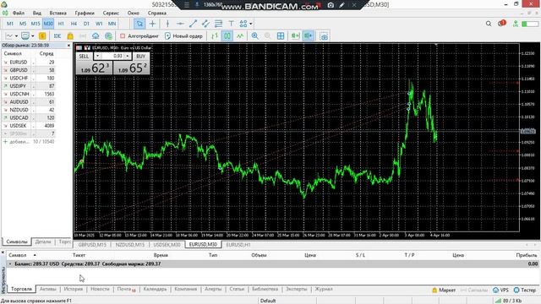Increase the one-click trade volume arrow

click(128, 56)
